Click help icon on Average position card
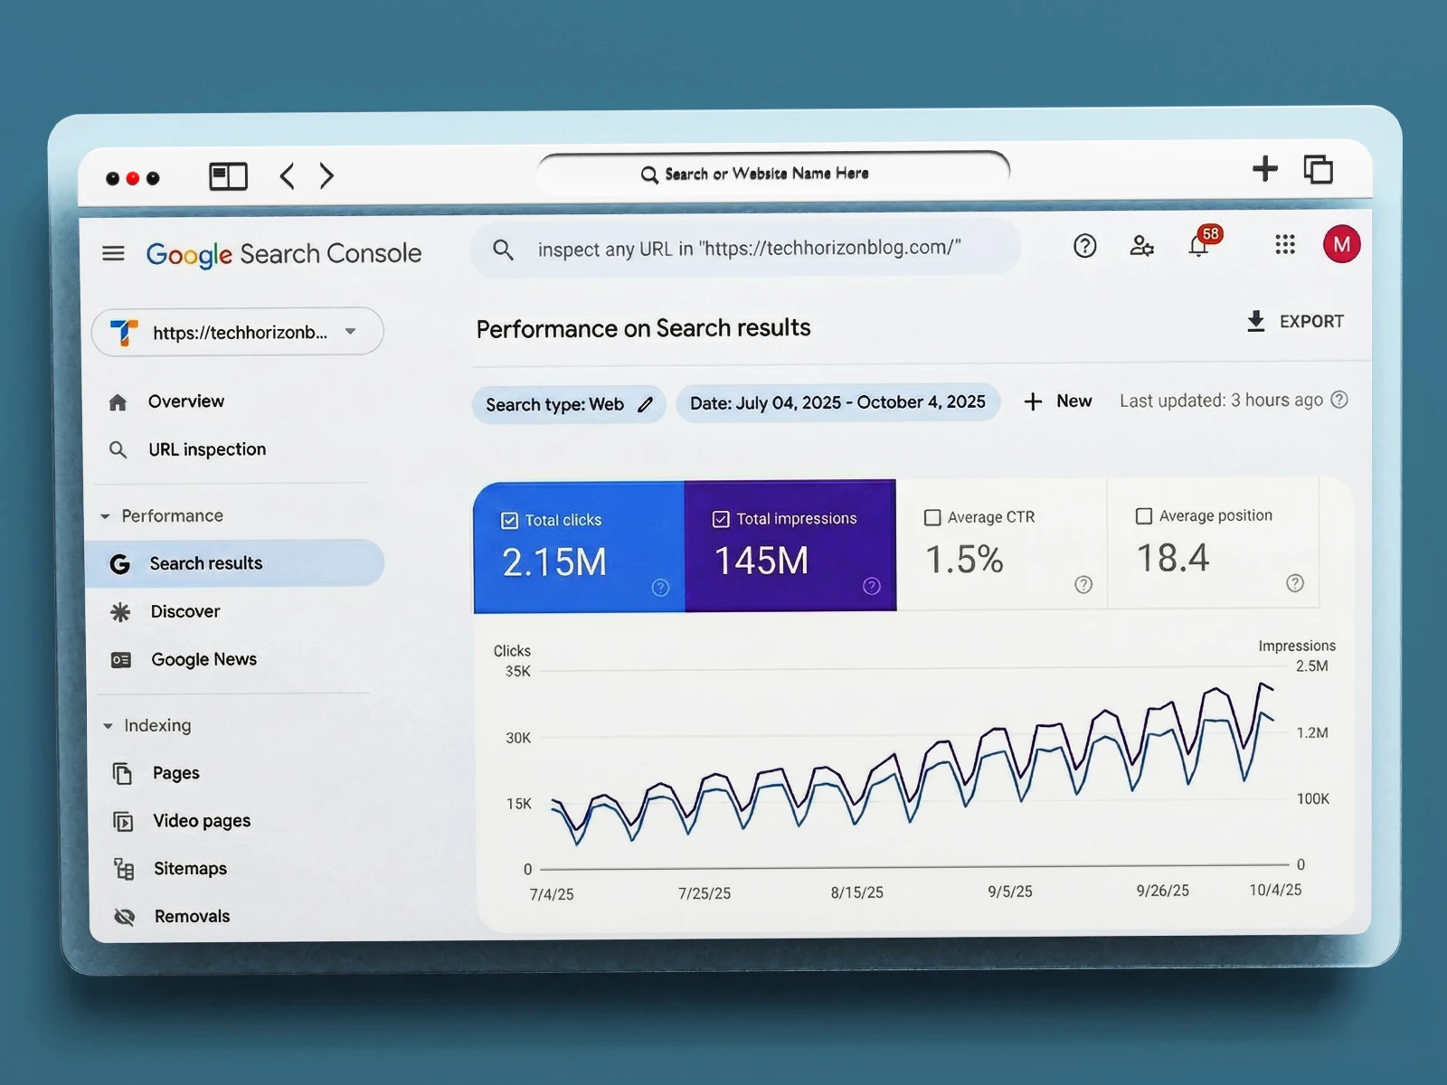The image size is (1447, 1085). [1295, 583]
